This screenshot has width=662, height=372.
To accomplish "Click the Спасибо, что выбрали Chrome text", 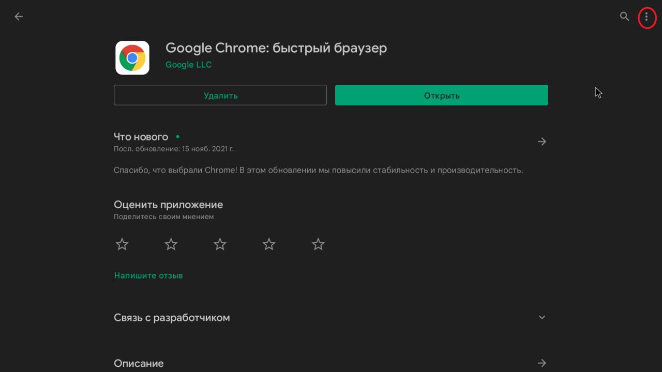I will click(319, 170).
